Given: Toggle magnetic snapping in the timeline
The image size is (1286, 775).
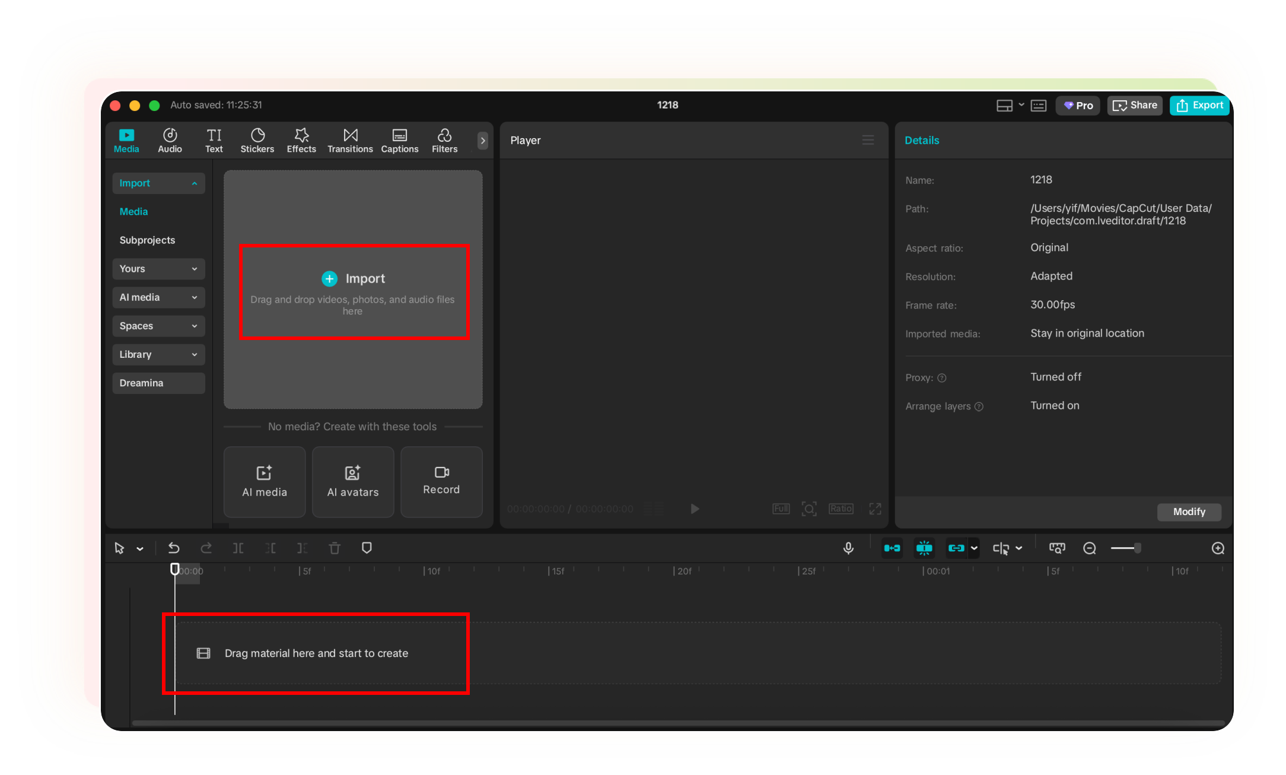Looking at the screenshot, I should 892,548.
